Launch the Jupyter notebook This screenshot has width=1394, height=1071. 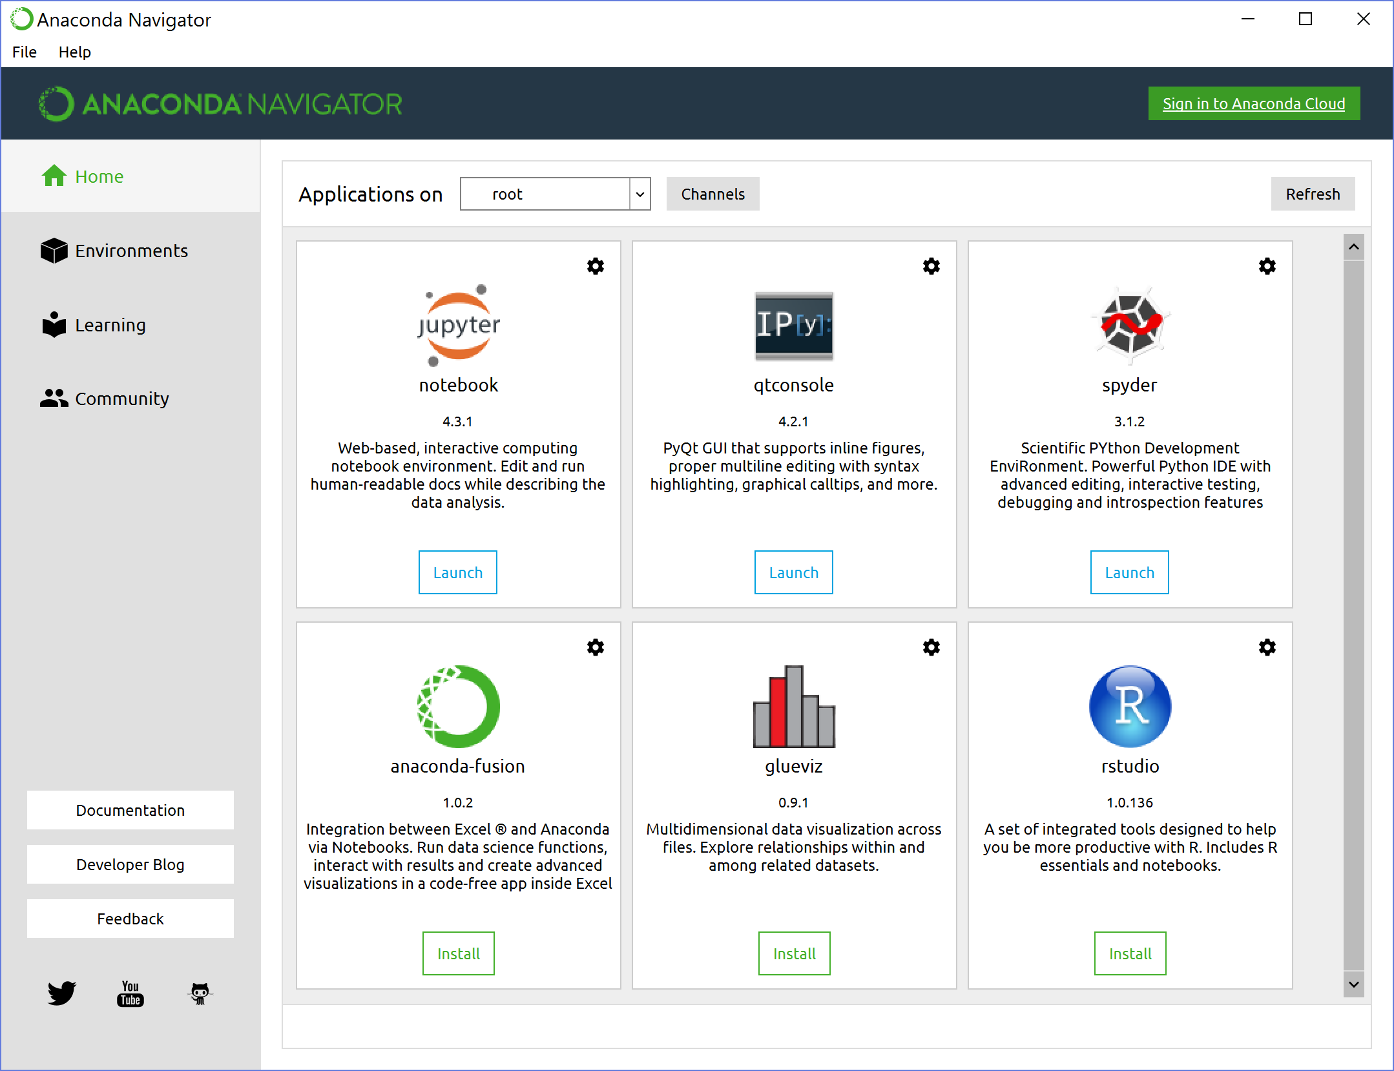458,572
